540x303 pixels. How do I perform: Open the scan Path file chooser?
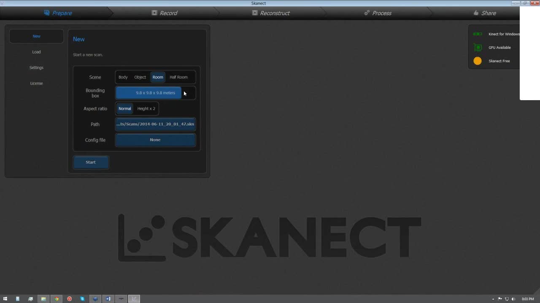pyautogui.click(x=155, y=124)
